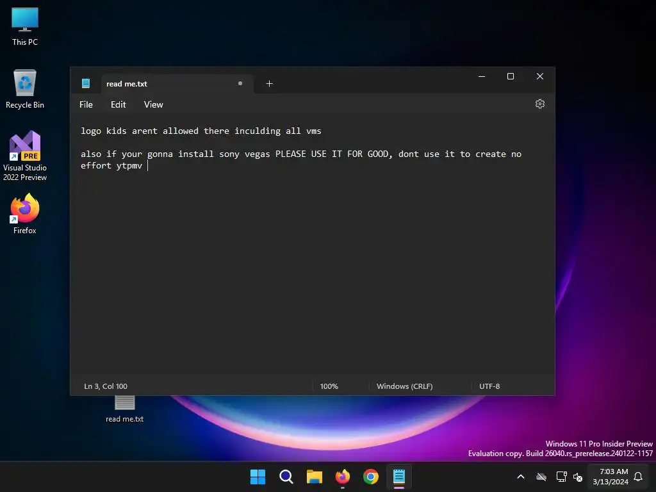Screen dimensions: 656x492
Task: Click the UTF-8 encoding indicator
Action: 489,386
